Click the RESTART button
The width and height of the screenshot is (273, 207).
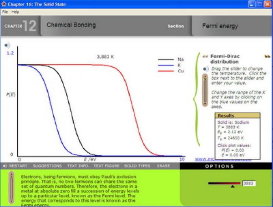(18, 166)
